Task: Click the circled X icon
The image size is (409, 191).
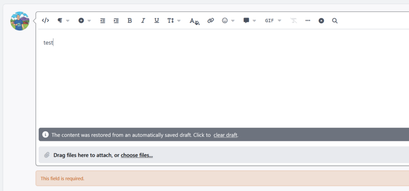Action: click(x=321, y=20)
